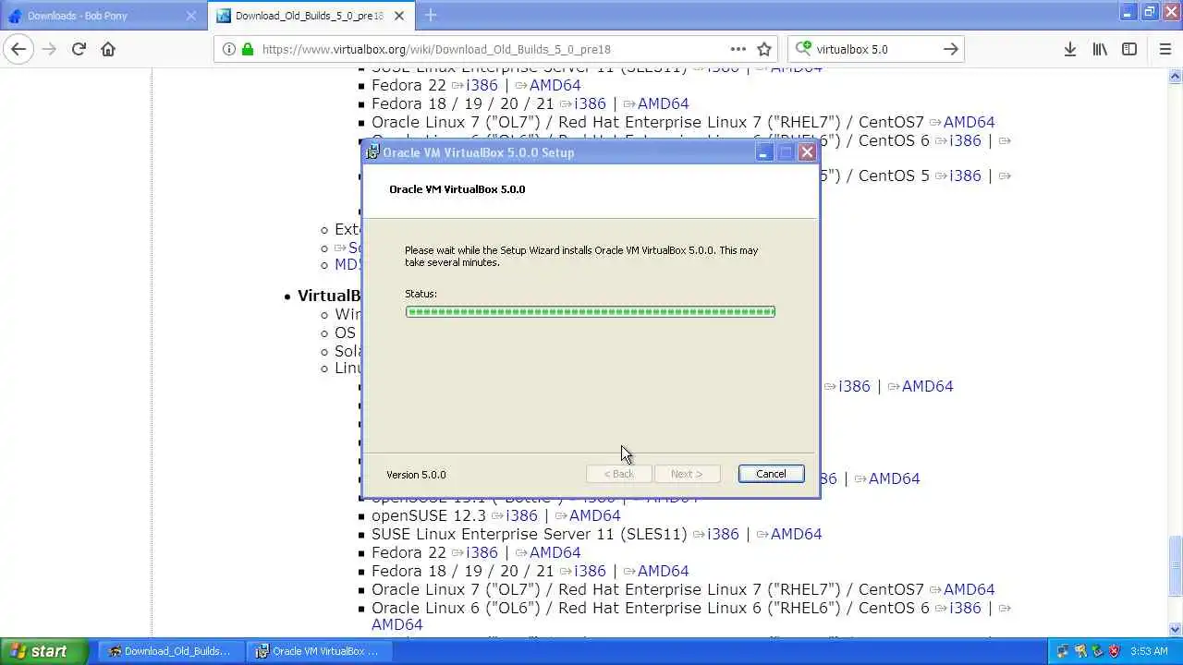Screen dimensions: 1183x665
Task: Click the 'Status:' label in setup dialog
Action: pyautogui.click(x=421, y=294)
